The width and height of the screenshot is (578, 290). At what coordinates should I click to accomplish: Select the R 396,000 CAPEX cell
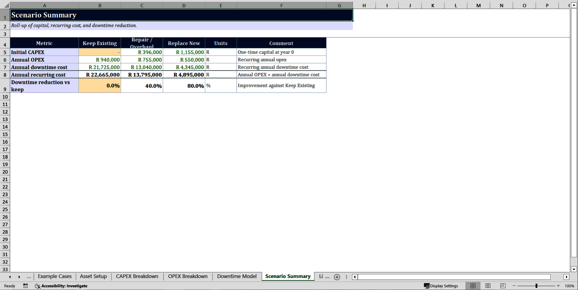142,52
